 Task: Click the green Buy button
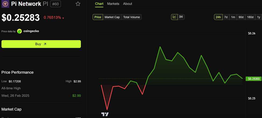41,44
